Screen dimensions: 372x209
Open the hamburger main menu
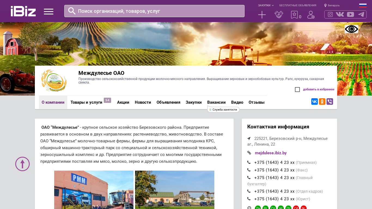point(48,11)
